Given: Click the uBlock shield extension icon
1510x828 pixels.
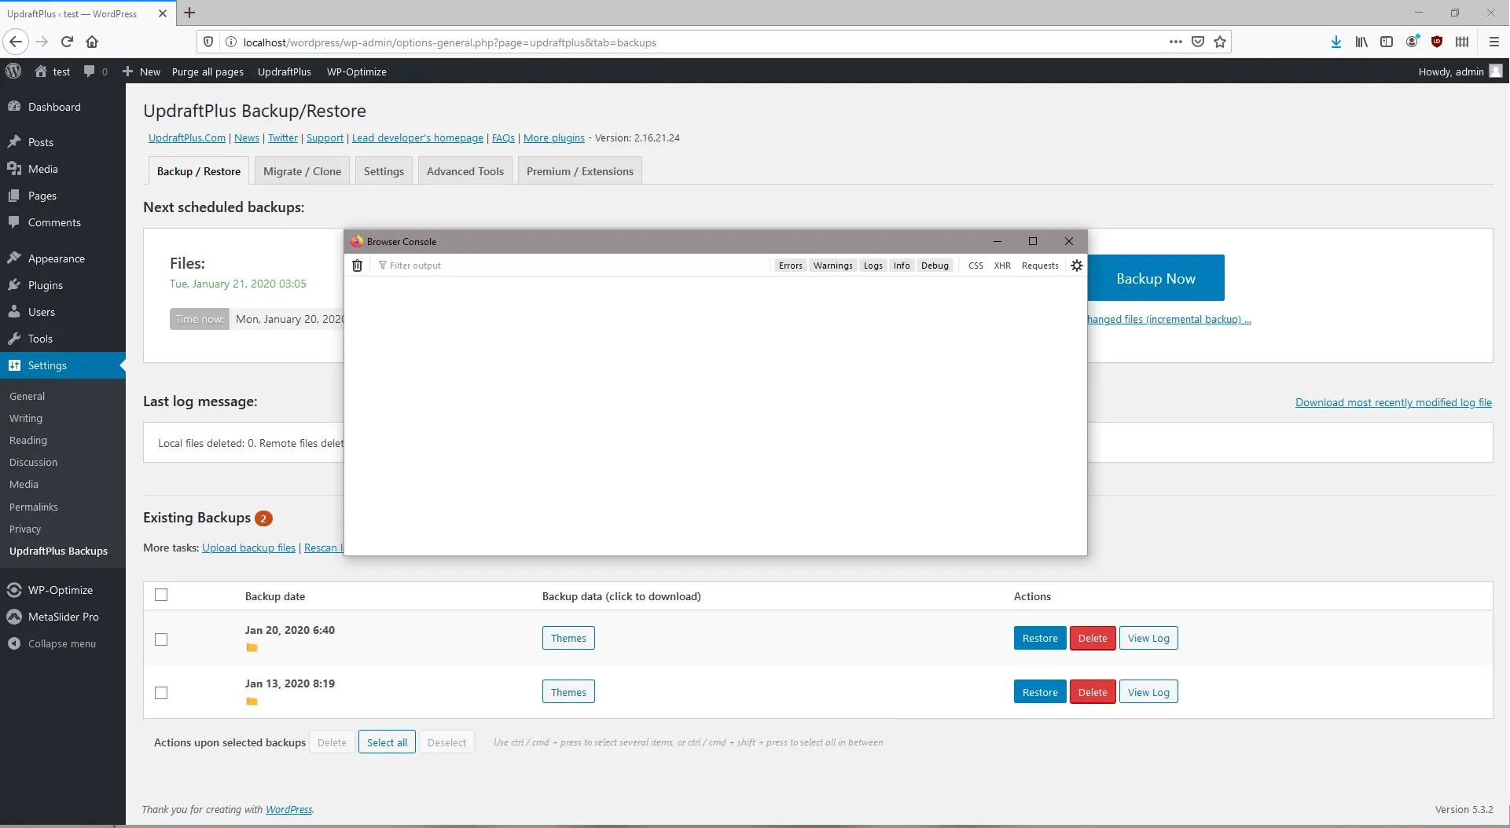Looking at the screenshot, I should click(1437, 42).
